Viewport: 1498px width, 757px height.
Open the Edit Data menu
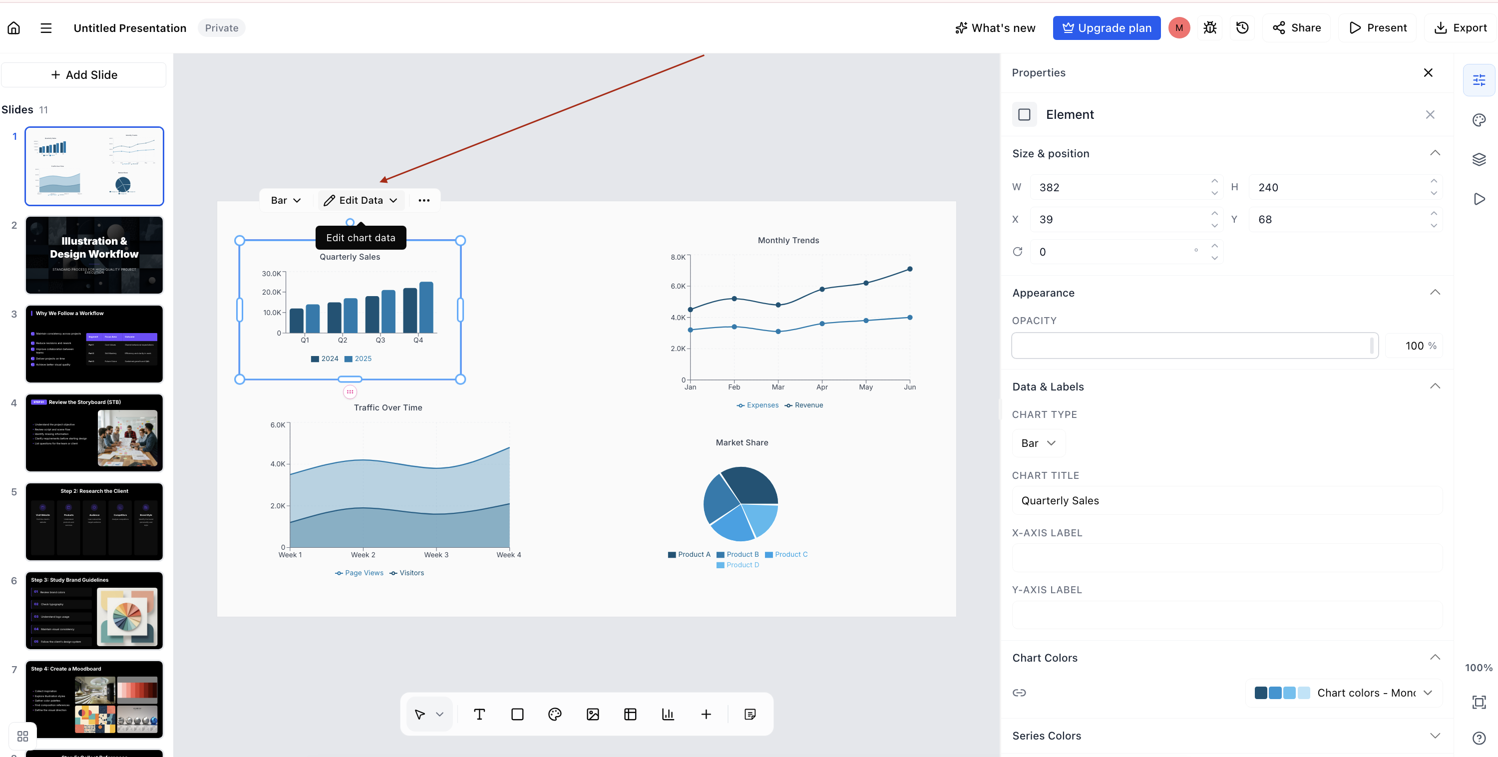(361, 200)
